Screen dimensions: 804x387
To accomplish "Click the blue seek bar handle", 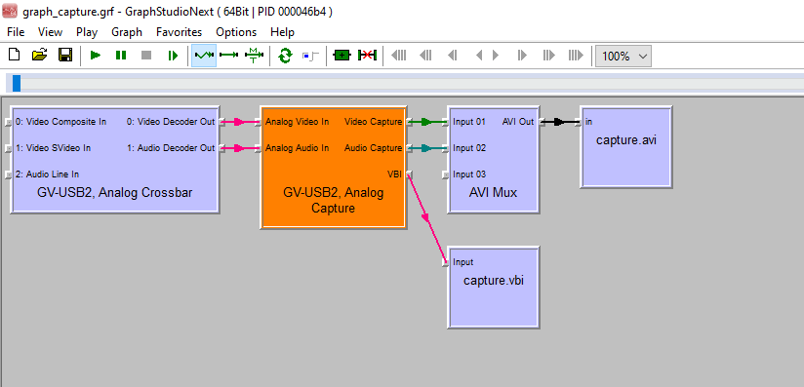I will click(17, 83).
